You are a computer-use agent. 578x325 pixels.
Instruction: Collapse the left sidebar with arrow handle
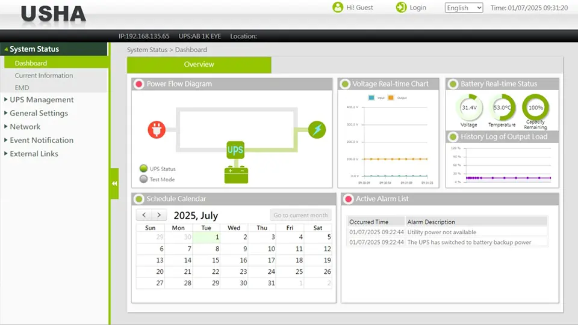(114, 184)
